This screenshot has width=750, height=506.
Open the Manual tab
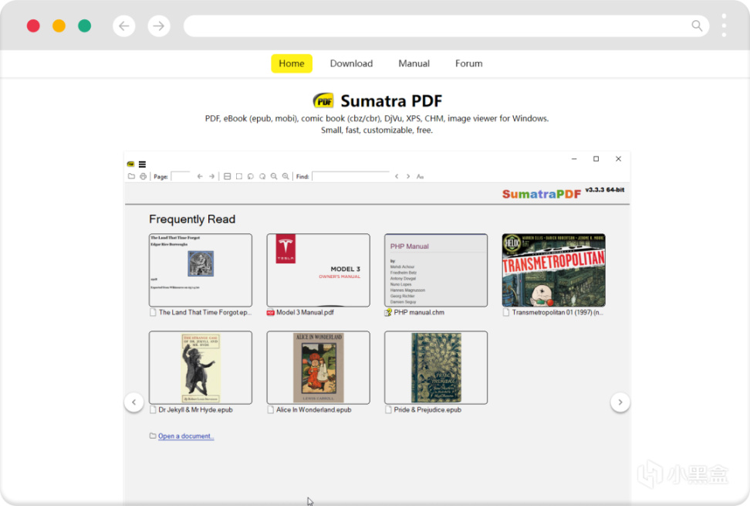coord(414,63)
